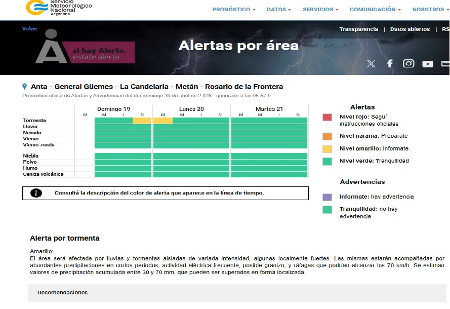The width and height of the screenshot is (450, 309).
Task: Click the yellow Tormenta block on Domingo 19
Action: tap(142, 121)
